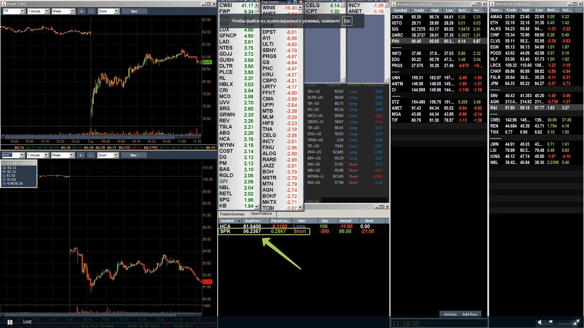Image resolution: width=584 pixels, height=328 pixels.
Task: Select the WYNN~U Short order row
Action: [346, 176]
